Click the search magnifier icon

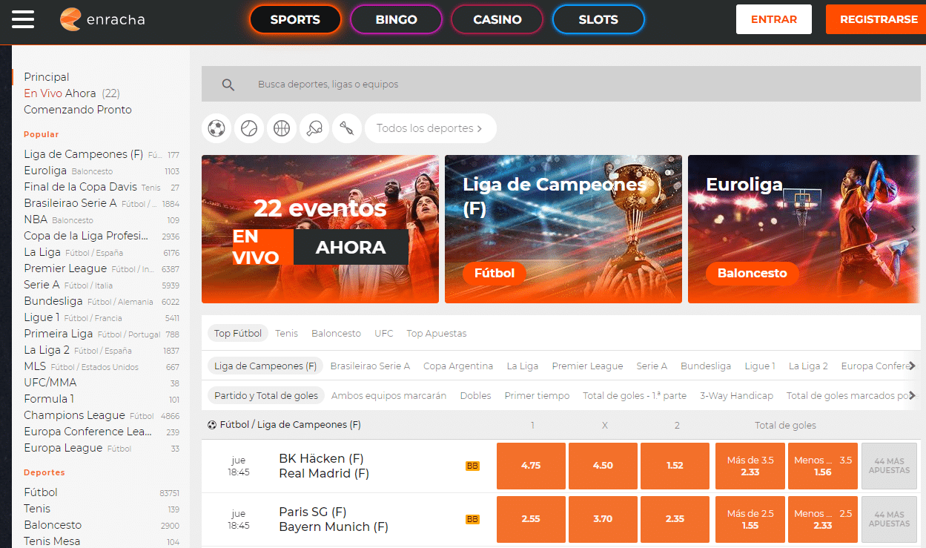tap(228, 85)
